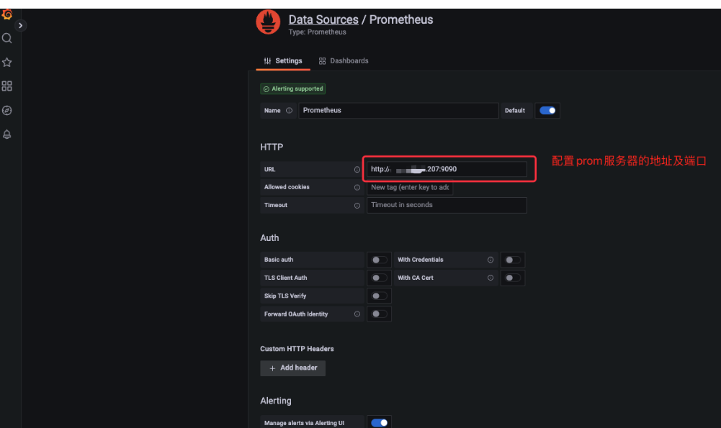This screenshot has width=721, height=428.
Task: Click the Type: Prometheus subtitle text
Action: click(317, 32)
